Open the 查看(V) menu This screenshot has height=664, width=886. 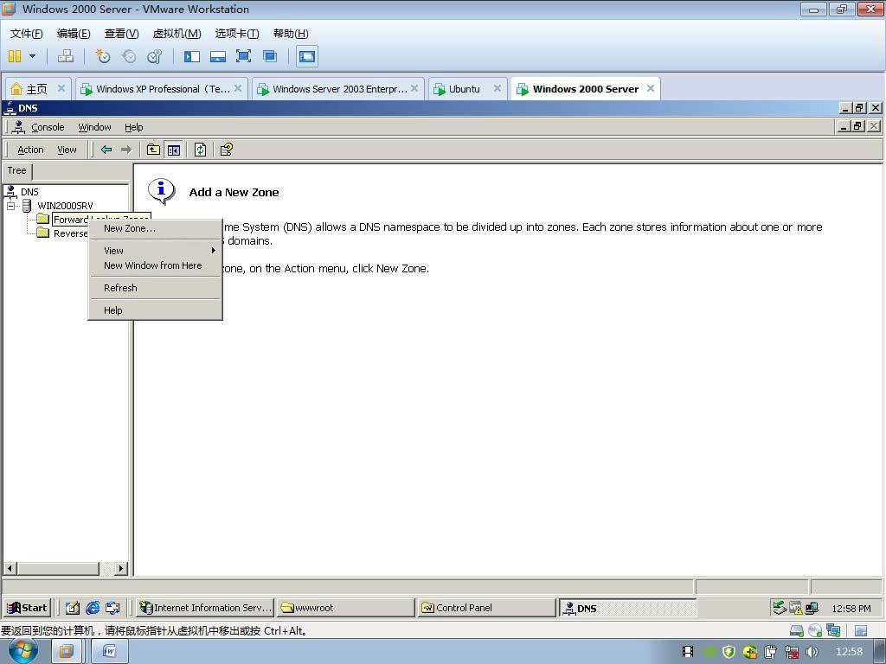(x=121, y=34)
